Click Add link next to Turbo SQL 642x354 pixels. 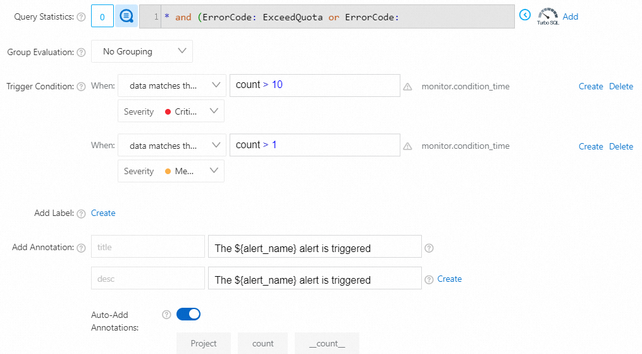pyautogui.click(x=571, y=16)
